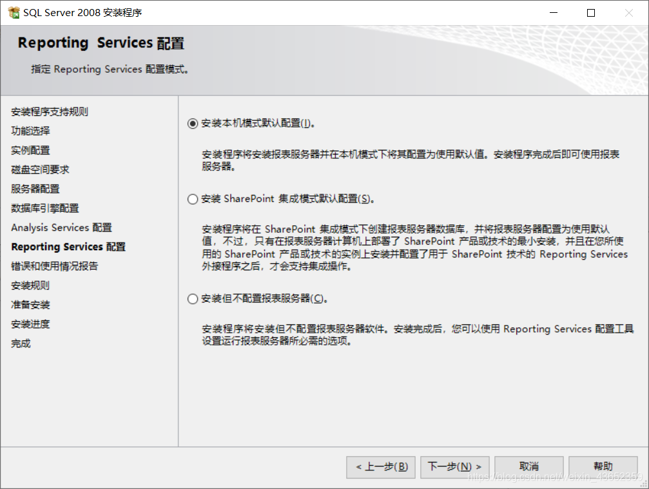Viewport: 649px width, 489px height.
Task: Click 安装规则 step in sidebar
Action: pos(31,286)
